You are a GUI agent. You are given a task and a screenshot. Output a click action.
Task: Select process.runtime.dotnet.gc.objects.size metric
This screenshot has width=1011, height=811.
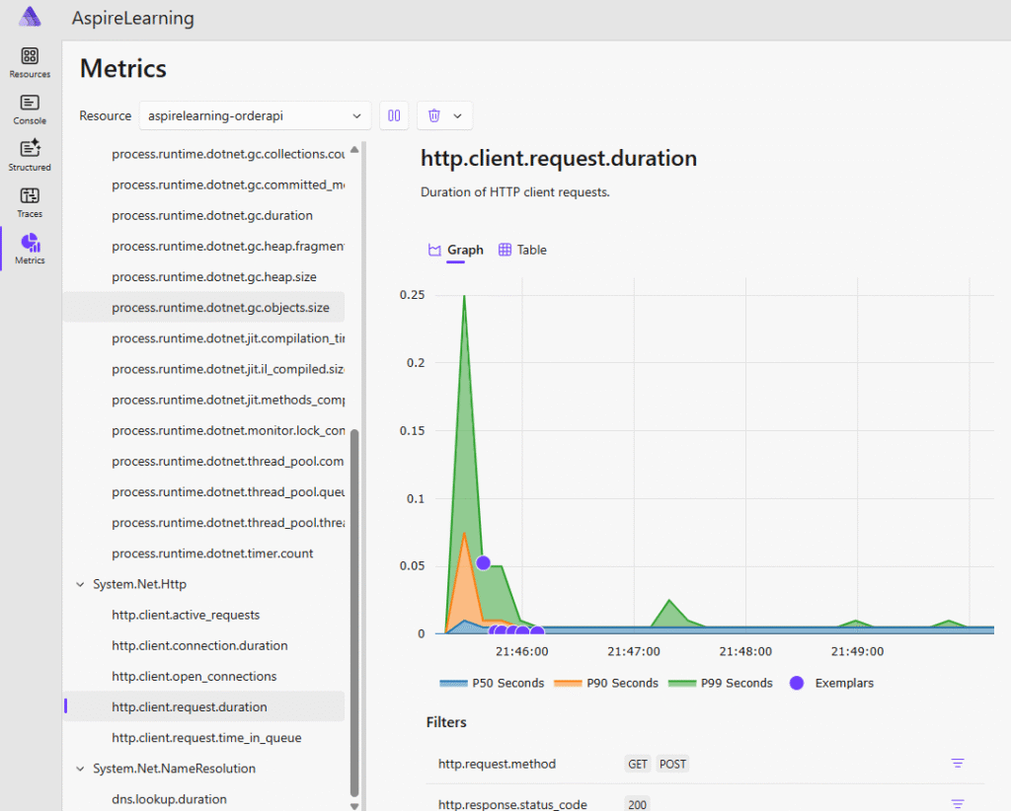pos(203,307)
